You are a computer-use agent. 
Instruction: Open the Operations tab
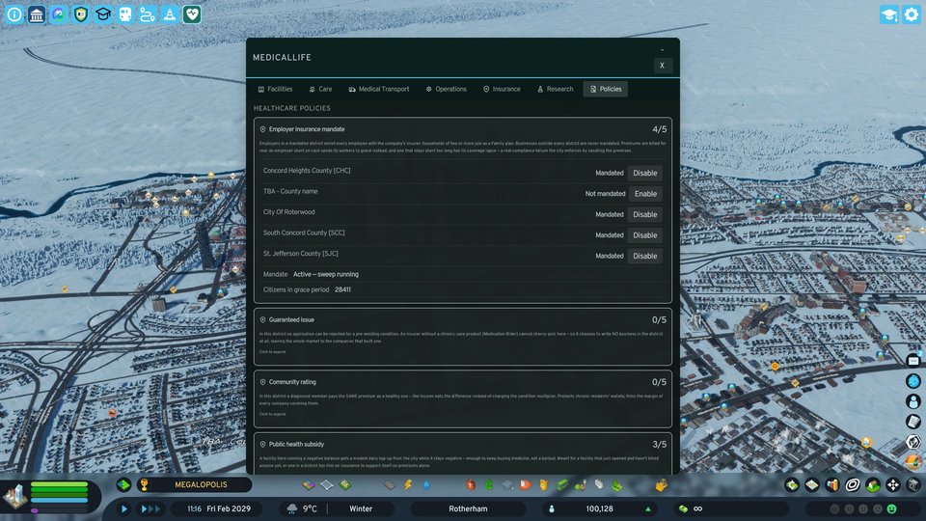pos(446,89)
